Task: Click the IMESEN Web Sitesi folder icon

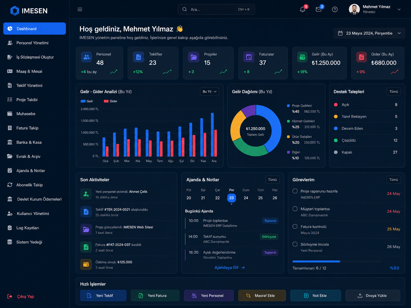Action: click(86, 229)
